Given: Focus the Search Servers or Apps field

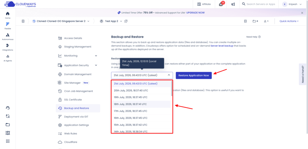Looking at the screenshot, I should point(259,4).
